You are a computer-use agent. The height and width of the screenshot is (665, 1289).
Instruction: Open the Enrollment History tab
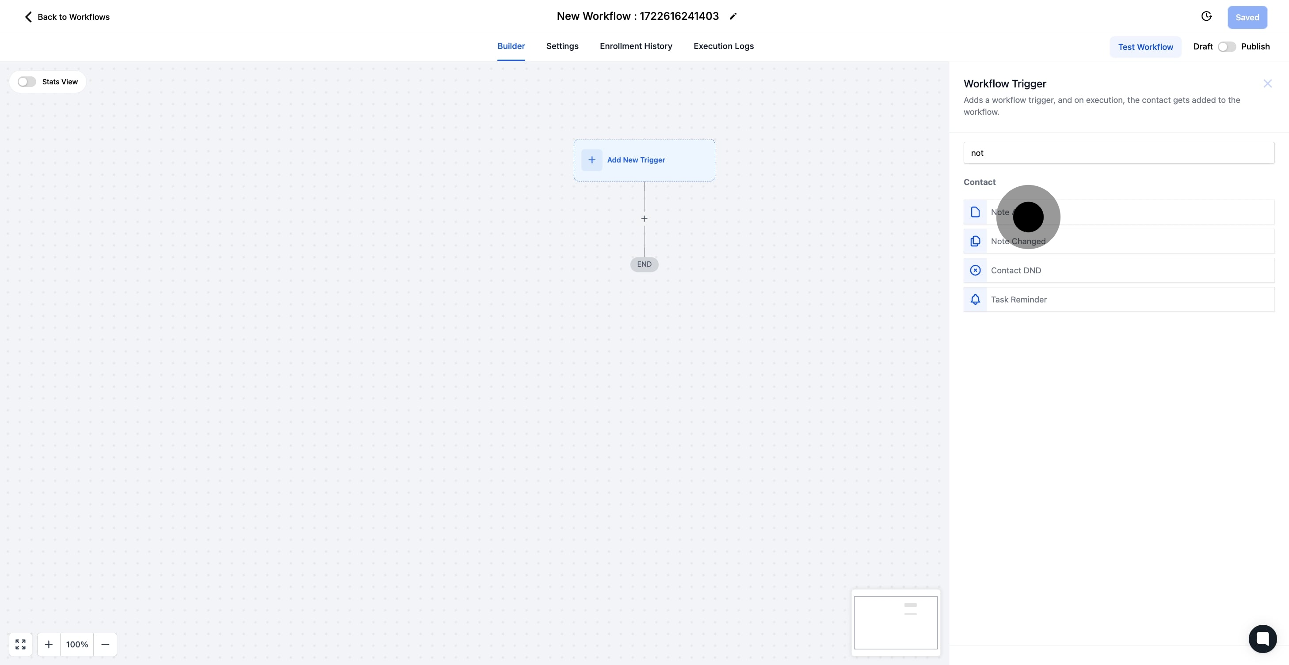point(636,46)
